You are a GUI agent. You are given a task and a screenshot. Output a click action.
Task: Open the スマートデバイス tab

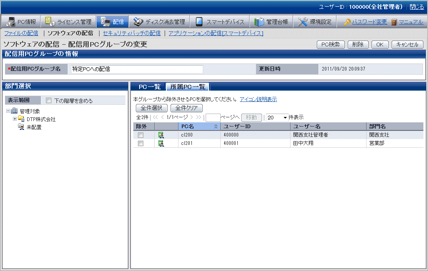(219, 22)
